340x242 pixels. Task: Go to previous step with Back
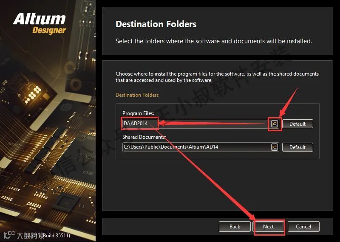[235, 227]
